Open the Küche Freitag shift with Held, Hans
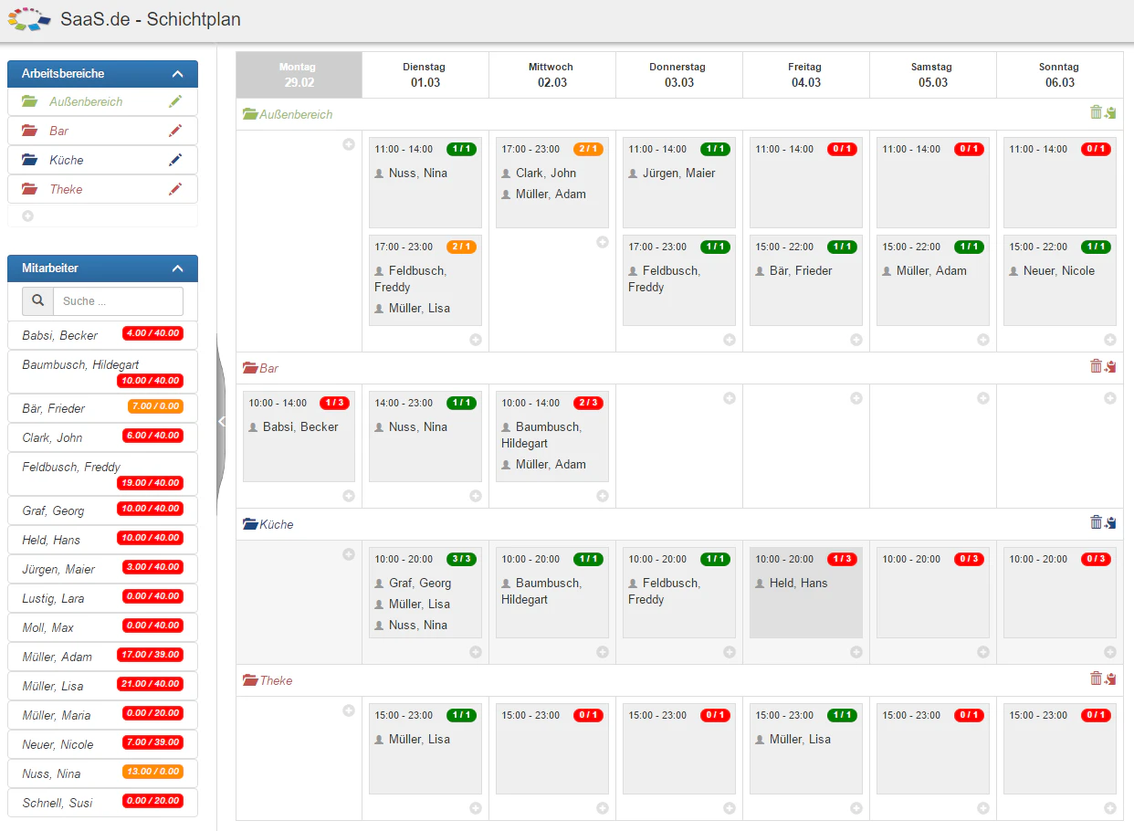The image size is (1134, 831). [805, 593]
